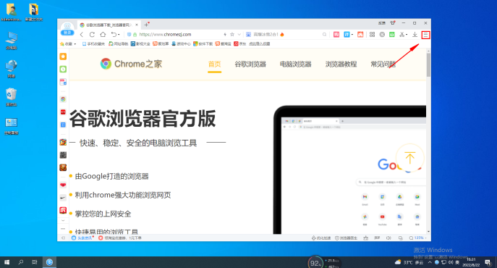Click the 浏览器医生 status bar button
497x268 pixels.
tap(346, 238)
